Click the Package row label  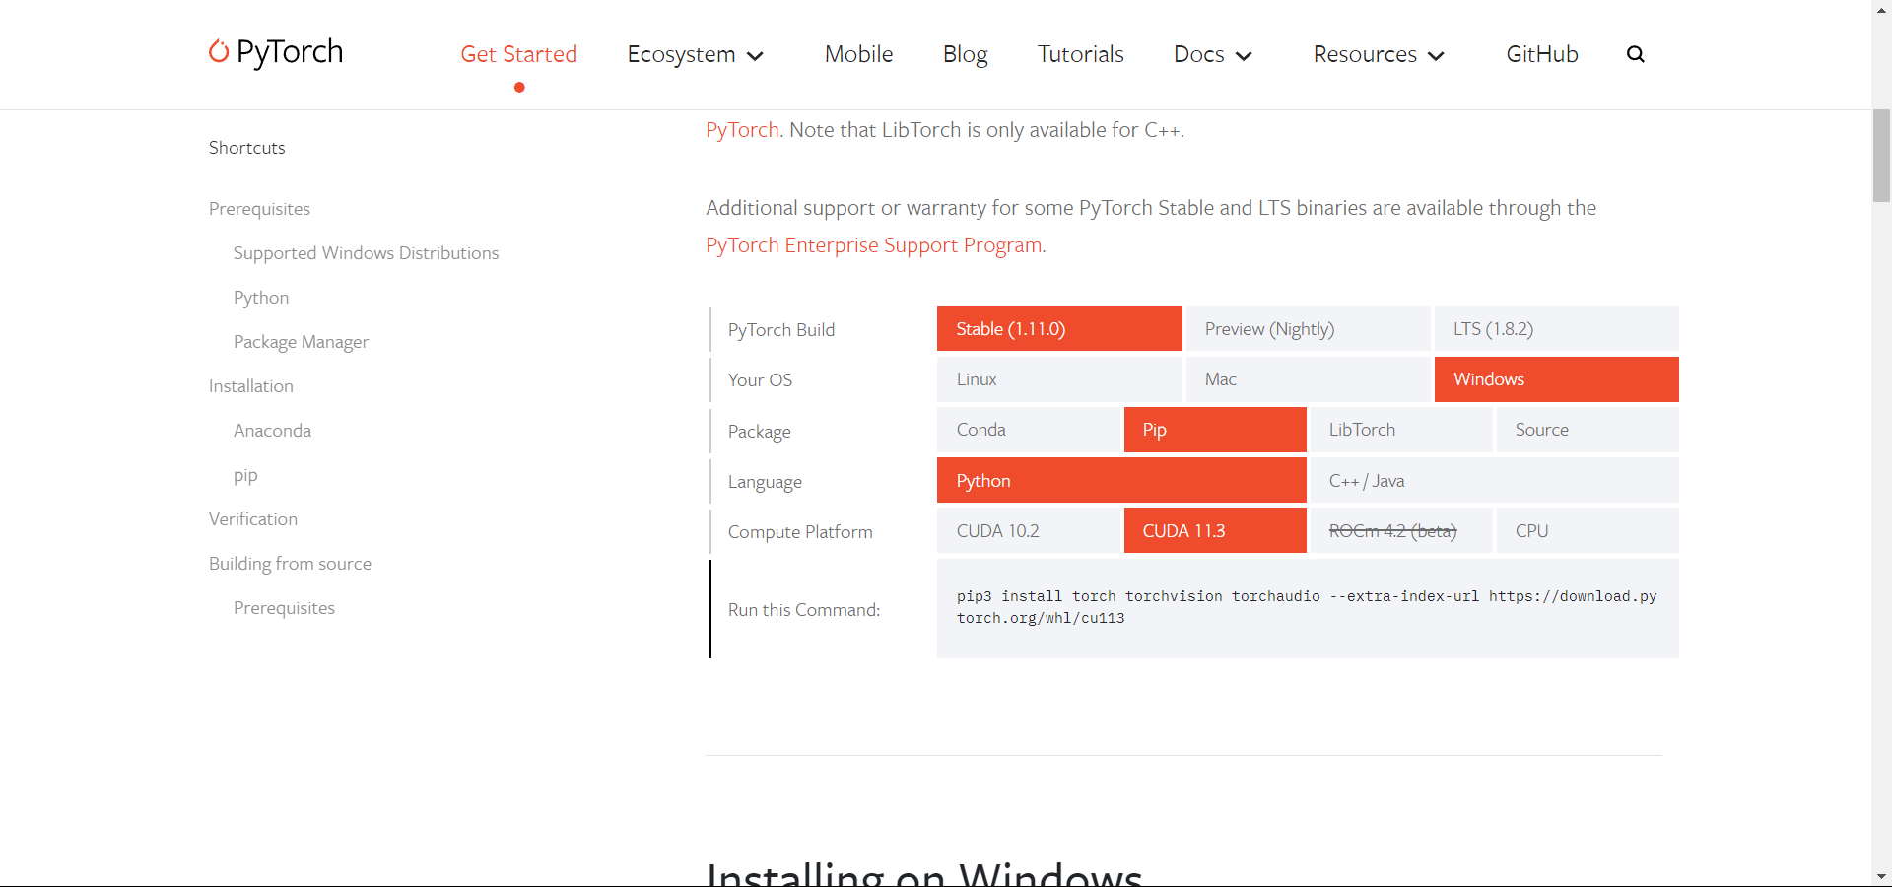pyautogui.click(x=759, y=432)
